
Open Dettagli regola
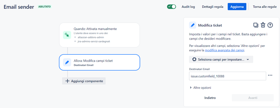[212, 7]
